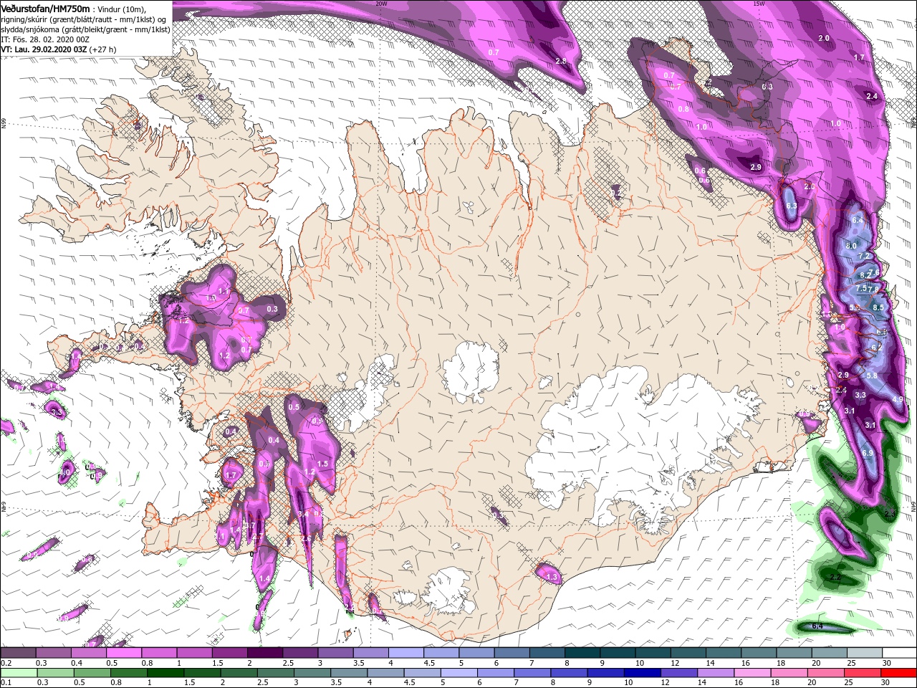The height and width of the screenshot is (688, 917).
Task: Click the 2.2 value in green rain area
Action: pos(835,578)
